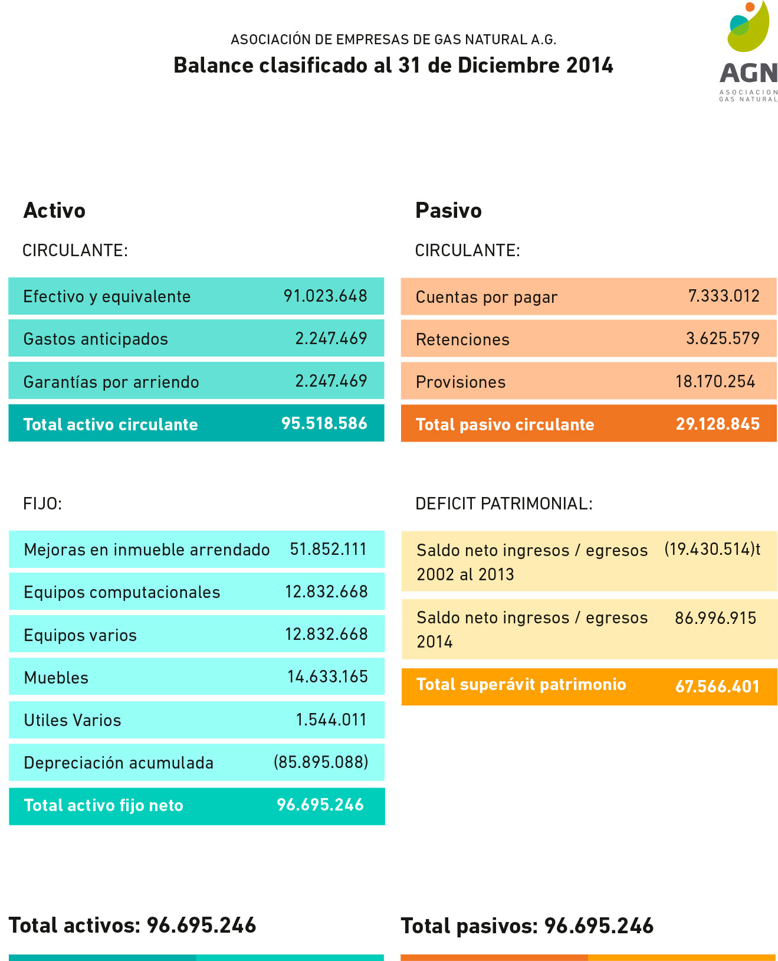Click the "Total activo fijo neto" bar
The image size is (778, 961).
pyautogui.click(x=196, y=806)
